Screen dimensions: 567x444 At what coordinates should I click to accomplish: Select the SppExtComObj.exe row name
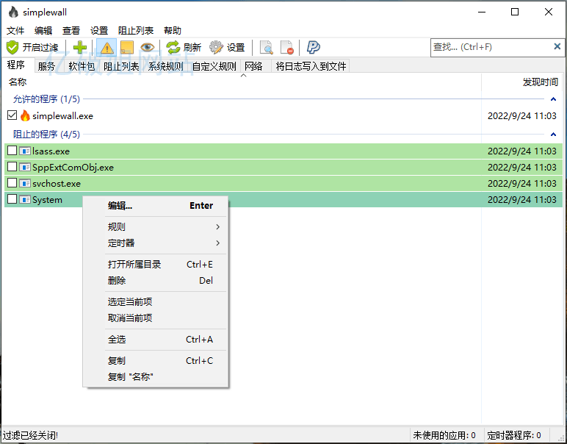[73, 168]
